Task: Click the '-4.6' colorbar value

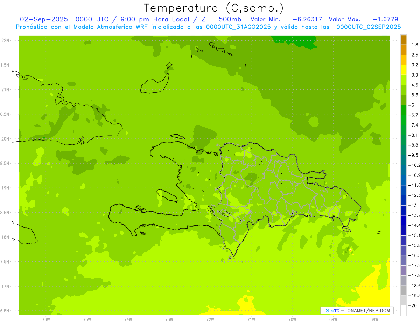Action: [x=414, y=85]
